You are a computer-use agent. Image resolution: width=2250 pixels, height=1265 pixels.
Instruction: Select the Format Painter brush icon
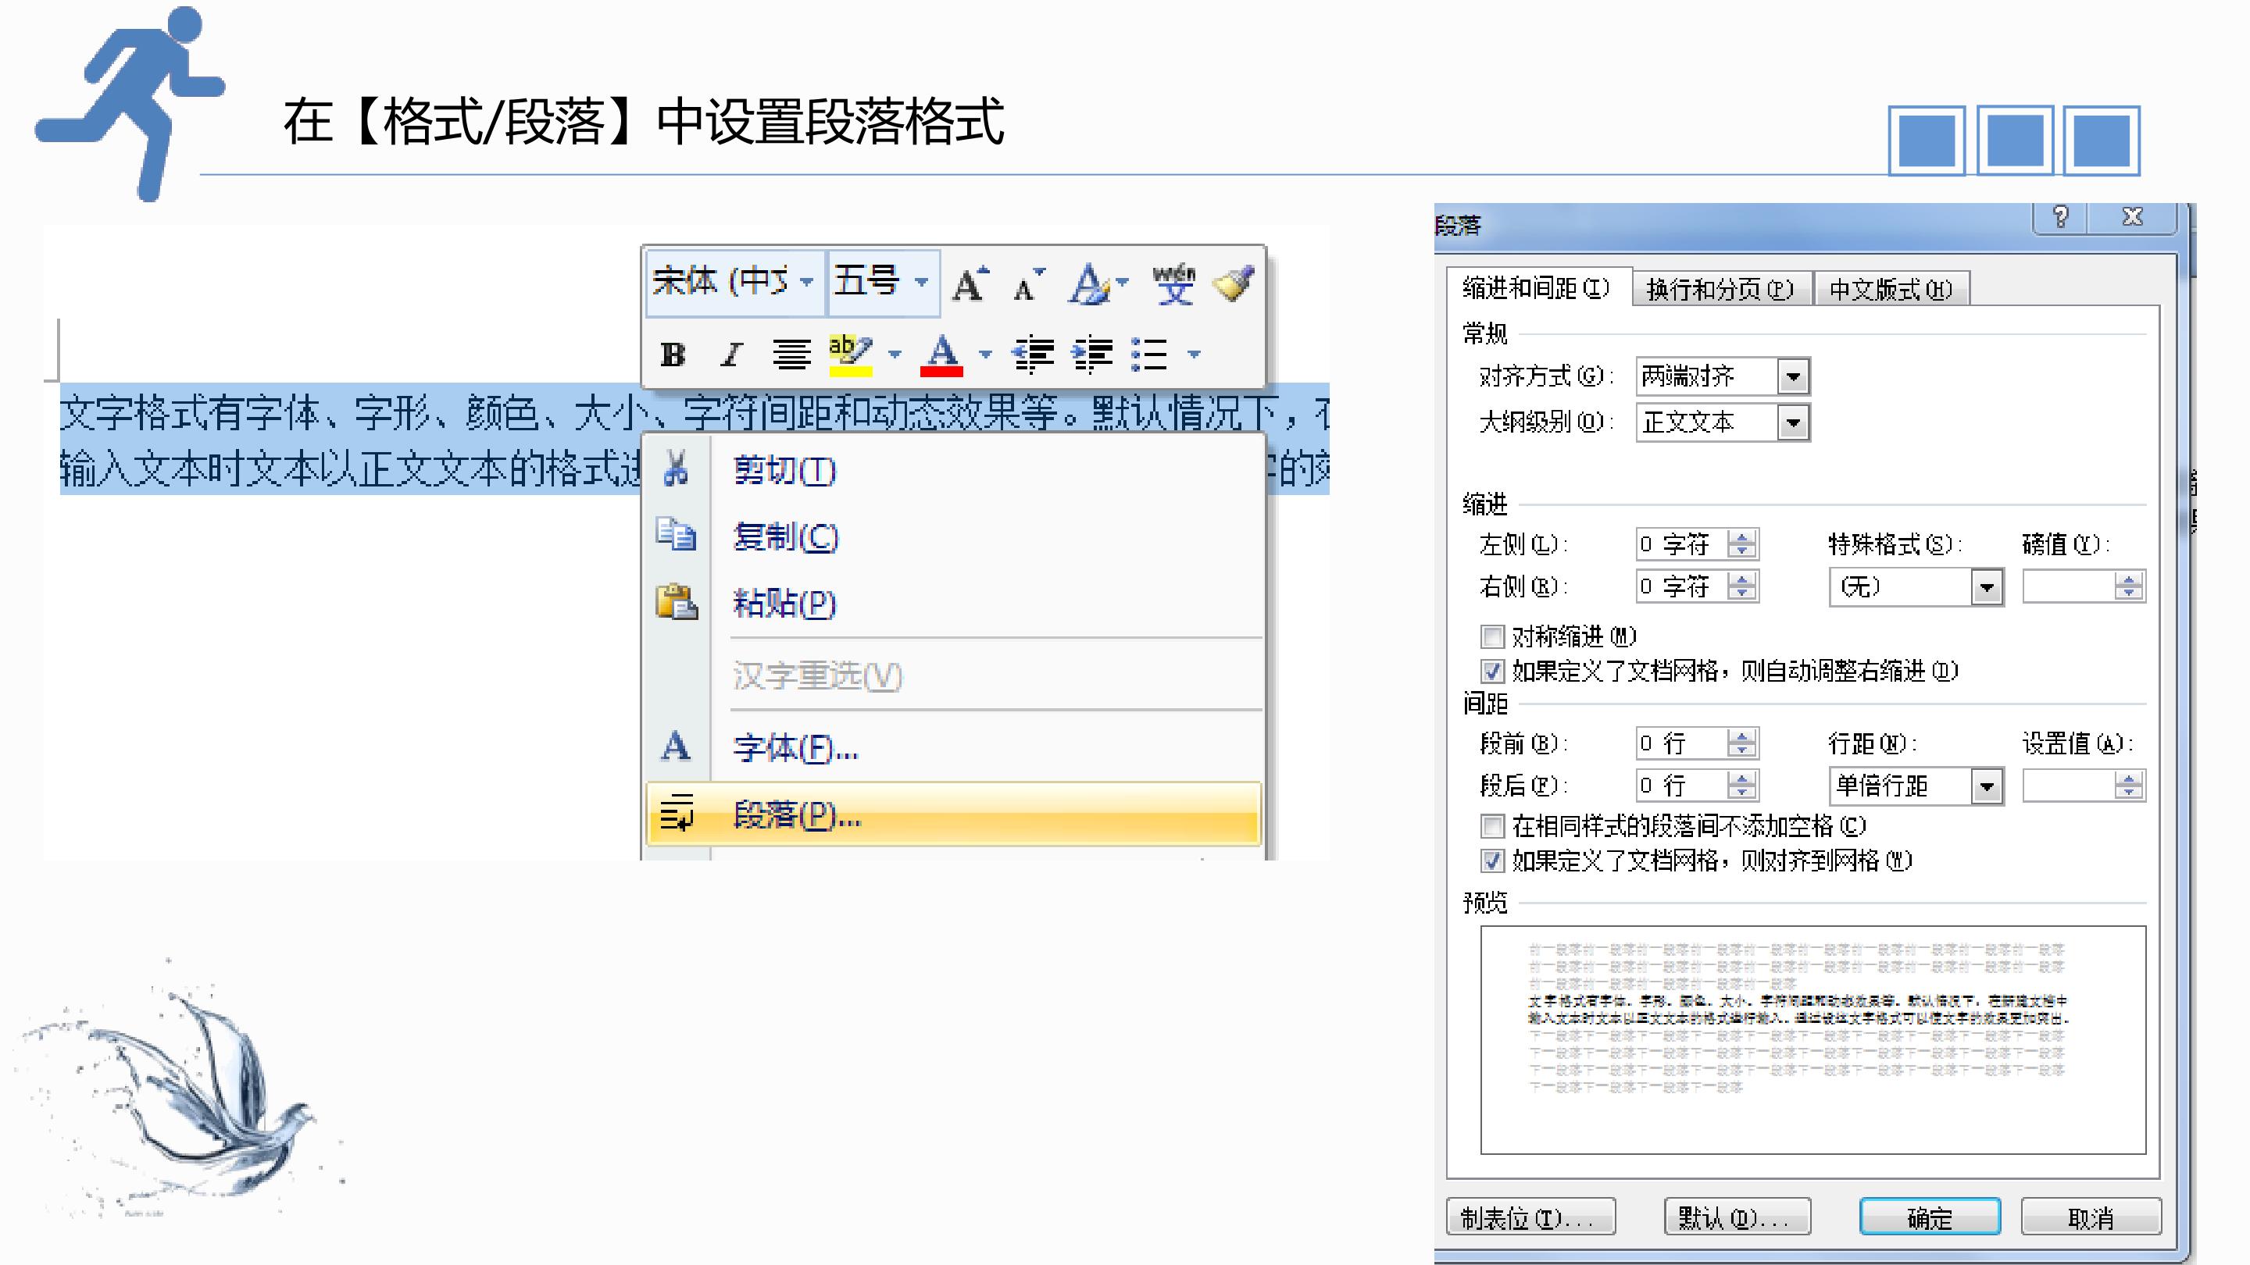(x=1234, y=283)
